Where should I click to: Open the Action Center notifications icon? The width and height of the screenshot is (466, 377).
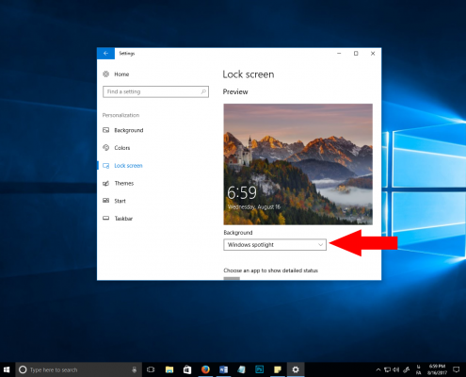click(457, 369)
